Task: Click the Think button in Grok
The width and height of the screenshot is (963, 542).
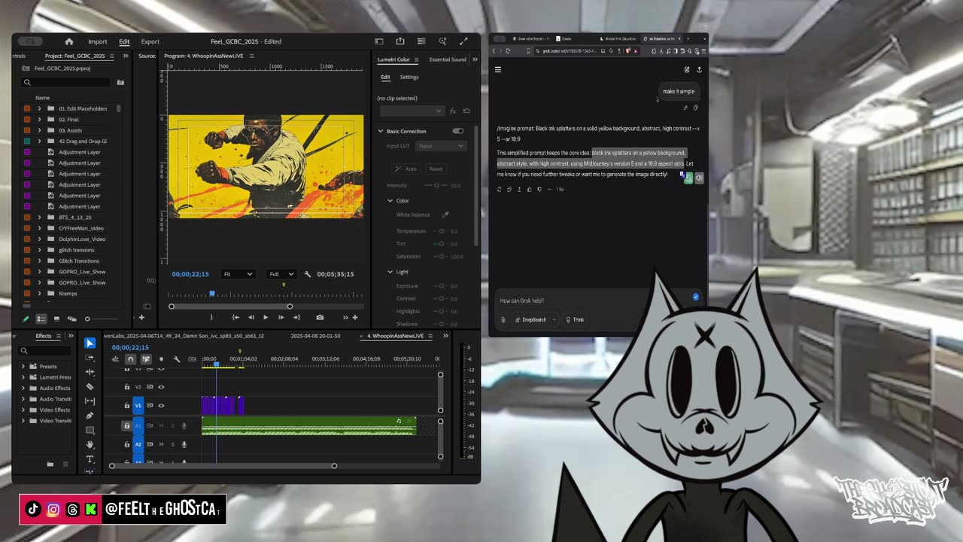Action: [x=575, y=320]
